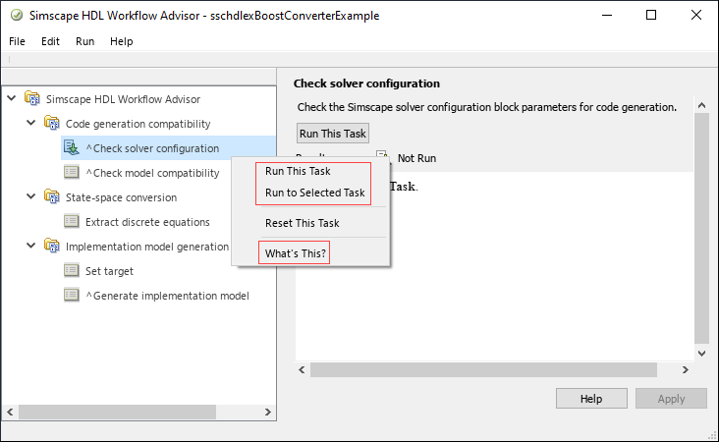
Task: Collapse the Simscape HDL Workflow Advisor root node
Action: click(12, 98)
